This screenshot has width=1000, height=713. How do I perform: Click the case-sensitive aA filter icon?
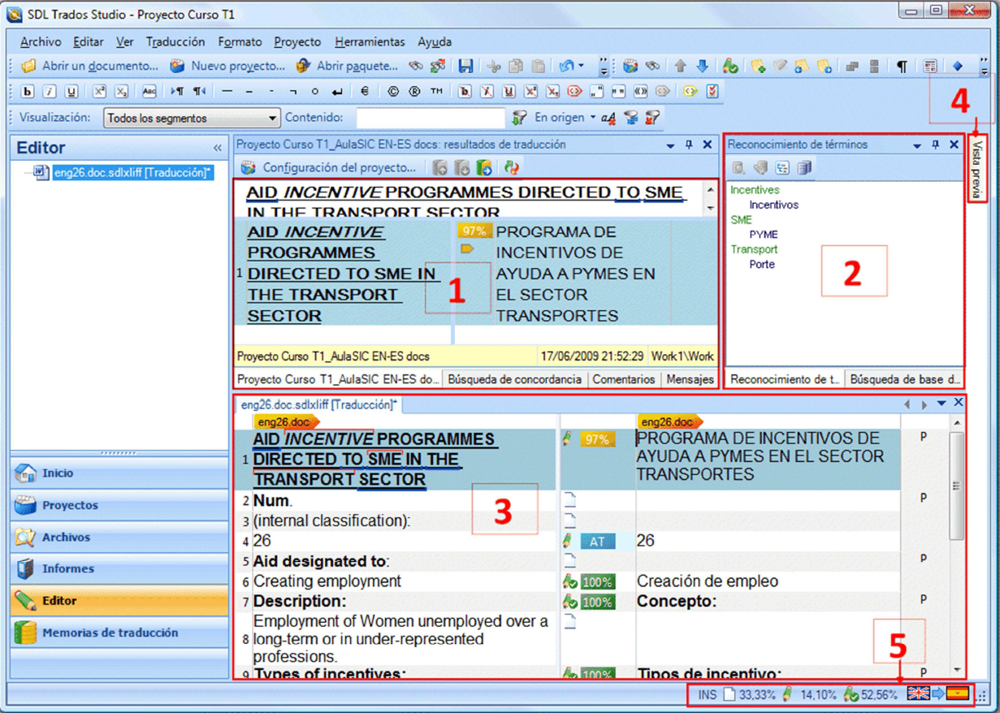(x=608, y=118)
